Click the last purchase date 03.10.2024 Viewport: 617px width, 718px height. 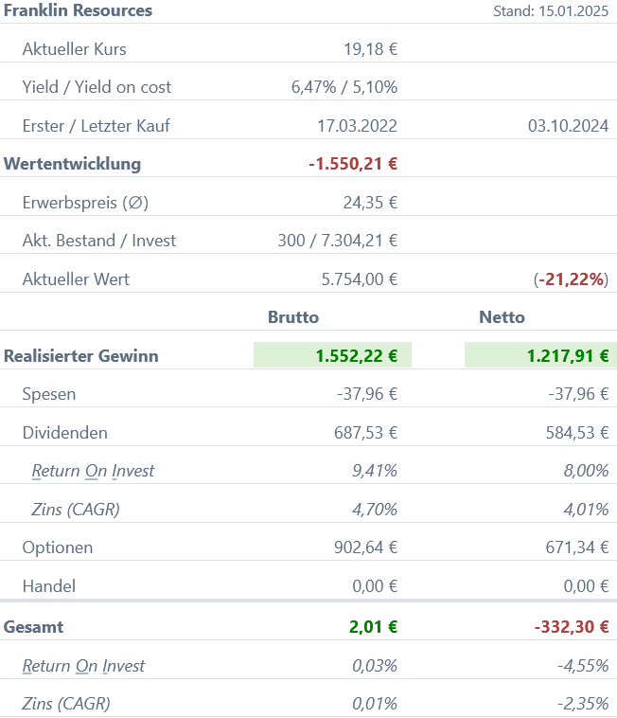pos(568,126)
